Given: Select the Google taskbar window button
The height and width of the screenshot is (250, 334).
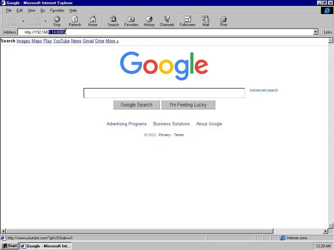Looking at the screenshot, I should 46,246.
